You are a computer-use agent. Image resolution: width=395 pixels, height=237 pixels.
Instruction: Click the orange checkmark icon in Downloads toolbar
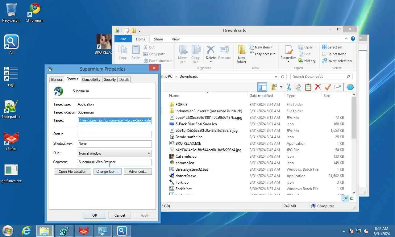(328, 87)
